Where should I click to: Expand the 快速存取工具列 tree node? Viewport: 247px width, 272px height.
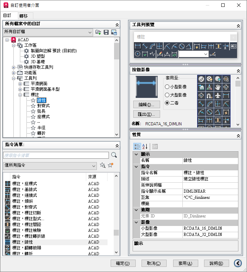pyautogui.click(x=13, y=67)
